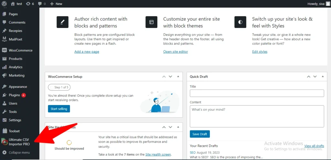Click the WordPress logo icon
The width and height of the screenshot is (331, 160).
[x=4, y=4]
